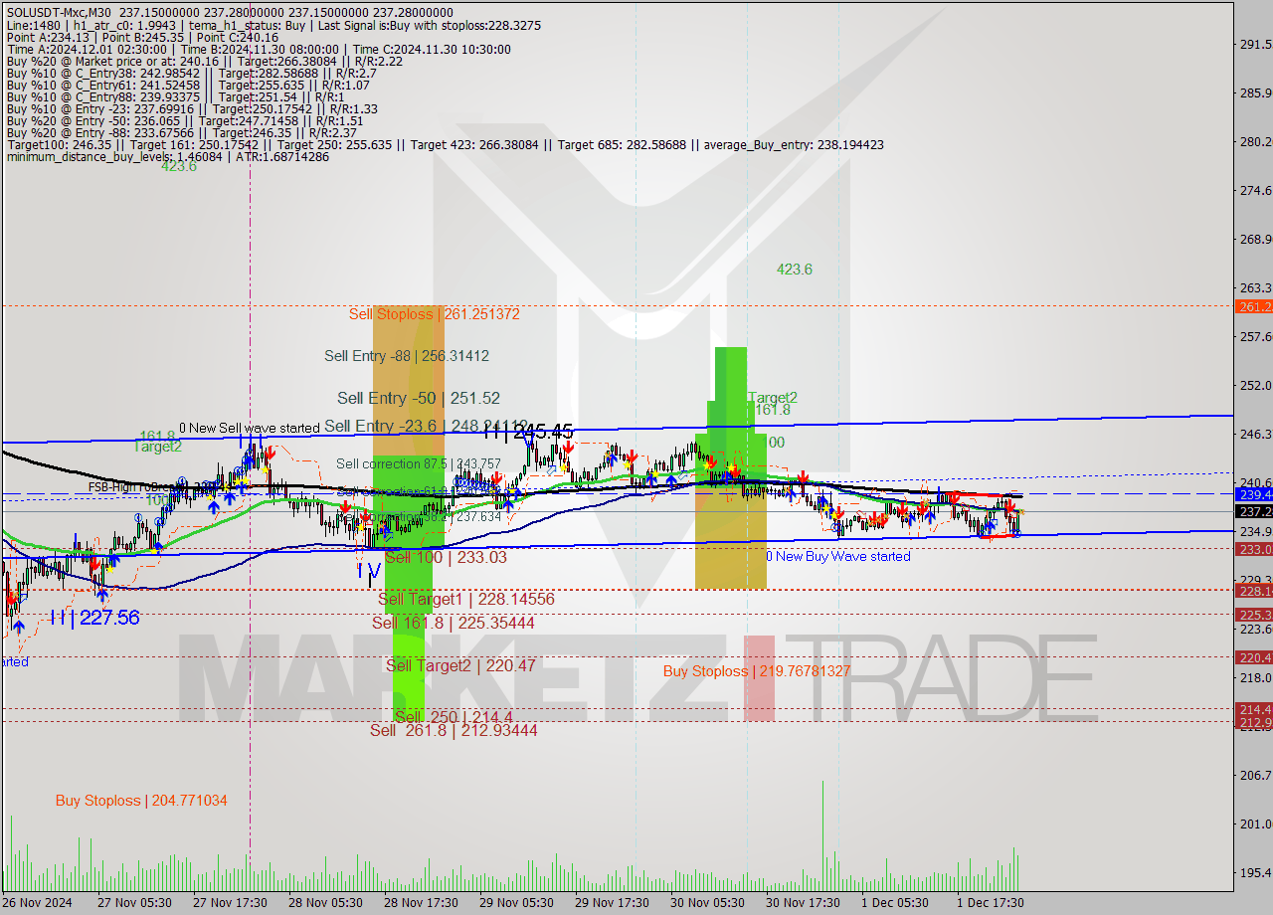Image resolution: width=1273 pixels, height=915 pixels.
Task: Click the Target2 label above the green bar
Action: (773, 397)
